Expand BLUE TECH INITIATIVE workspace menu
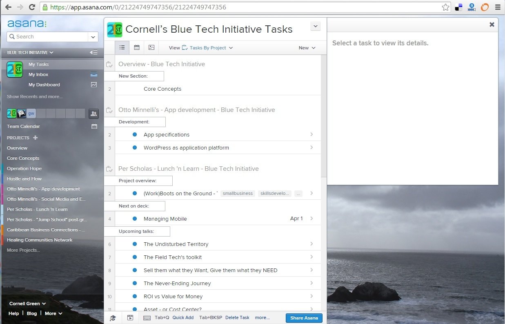This screenshot has width=505, height=324. 30,52
